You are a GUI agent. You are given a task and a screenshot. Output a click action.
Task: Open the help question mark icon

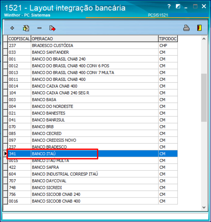(169, 6)
